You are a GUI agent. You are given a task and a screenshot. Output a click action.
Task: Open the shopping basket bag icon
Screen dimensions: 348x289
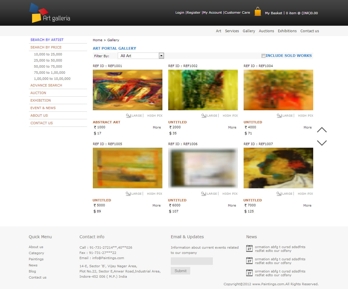coord(258,12)
